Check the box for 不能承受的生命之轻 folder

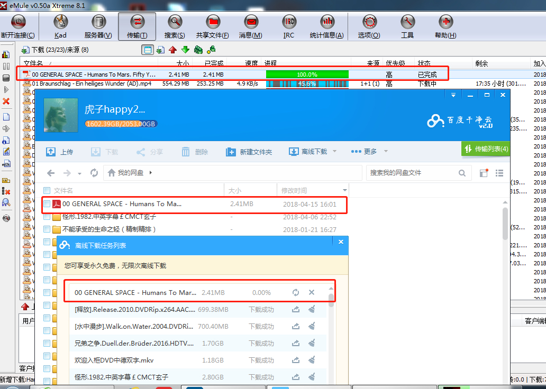pyautogui.click(x=47, y=229)
